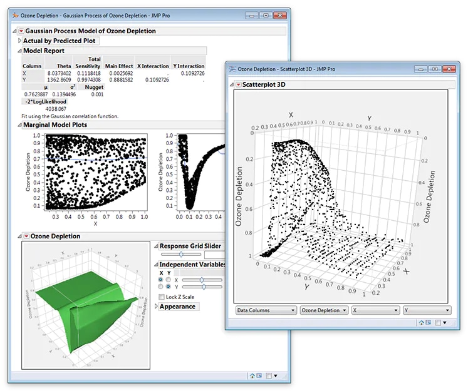The height and width of the screenshot is (391, 468).
Task: Collapse Marginal Model Plots section
Action: point(19,125)
